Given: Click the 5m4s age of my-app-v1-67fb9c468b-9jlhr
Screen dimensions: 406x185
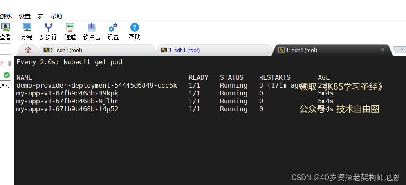Looking at the screenshot, I should [x=326, y=101].
